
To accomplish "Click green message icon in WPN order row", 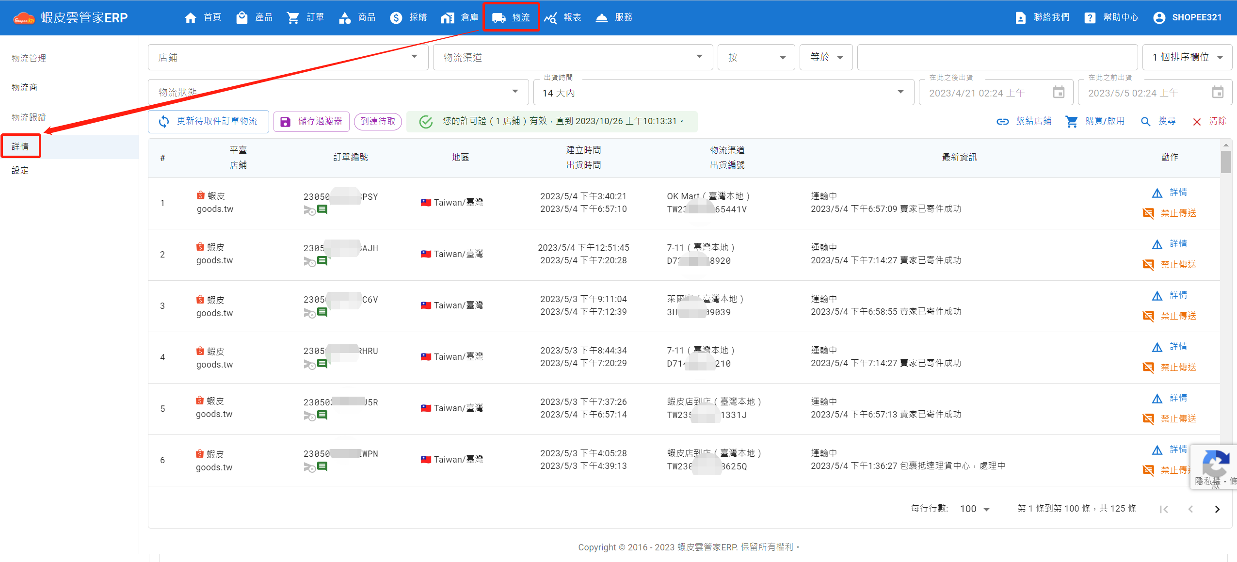I will click(x=322, y=466).
